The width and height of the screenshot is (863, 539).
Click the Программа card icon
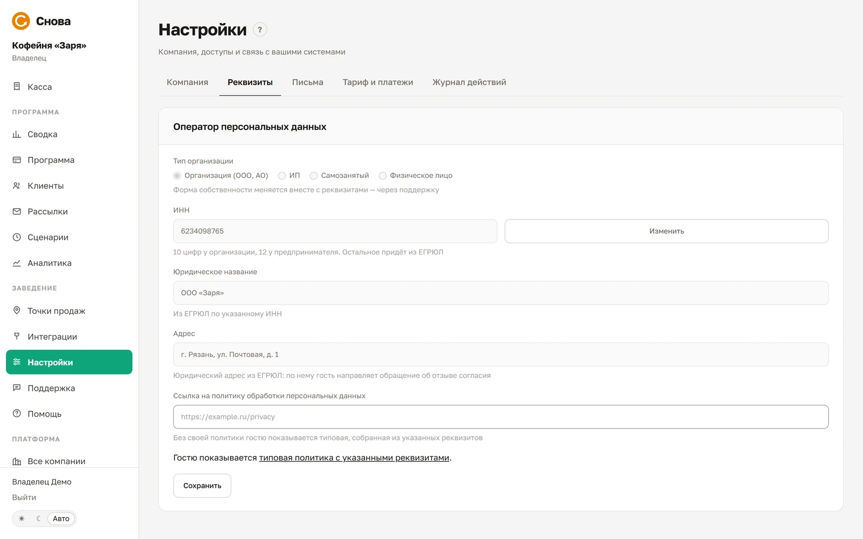pyautogui.click(x=17, y=160)
